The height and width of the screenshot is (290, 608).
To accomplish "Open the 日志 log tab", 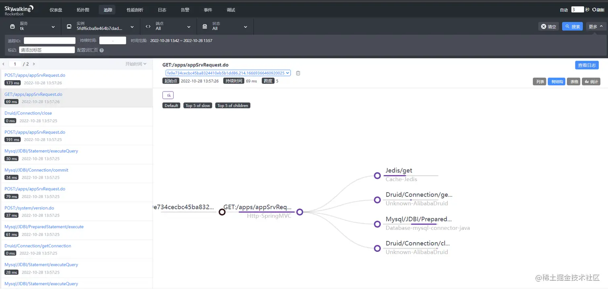I will click(x=162, y=10).
